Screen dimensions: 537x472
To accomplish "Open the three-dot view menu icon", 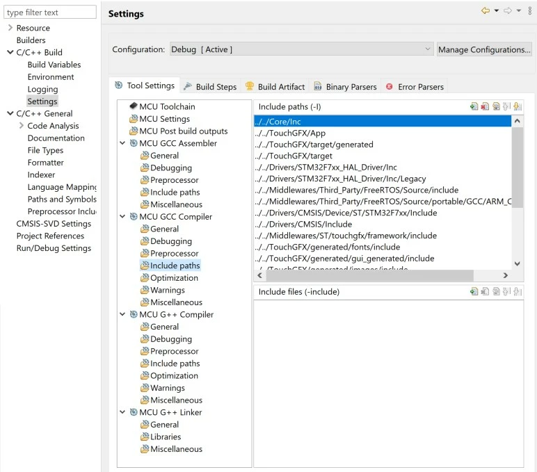I will [530, 10].
